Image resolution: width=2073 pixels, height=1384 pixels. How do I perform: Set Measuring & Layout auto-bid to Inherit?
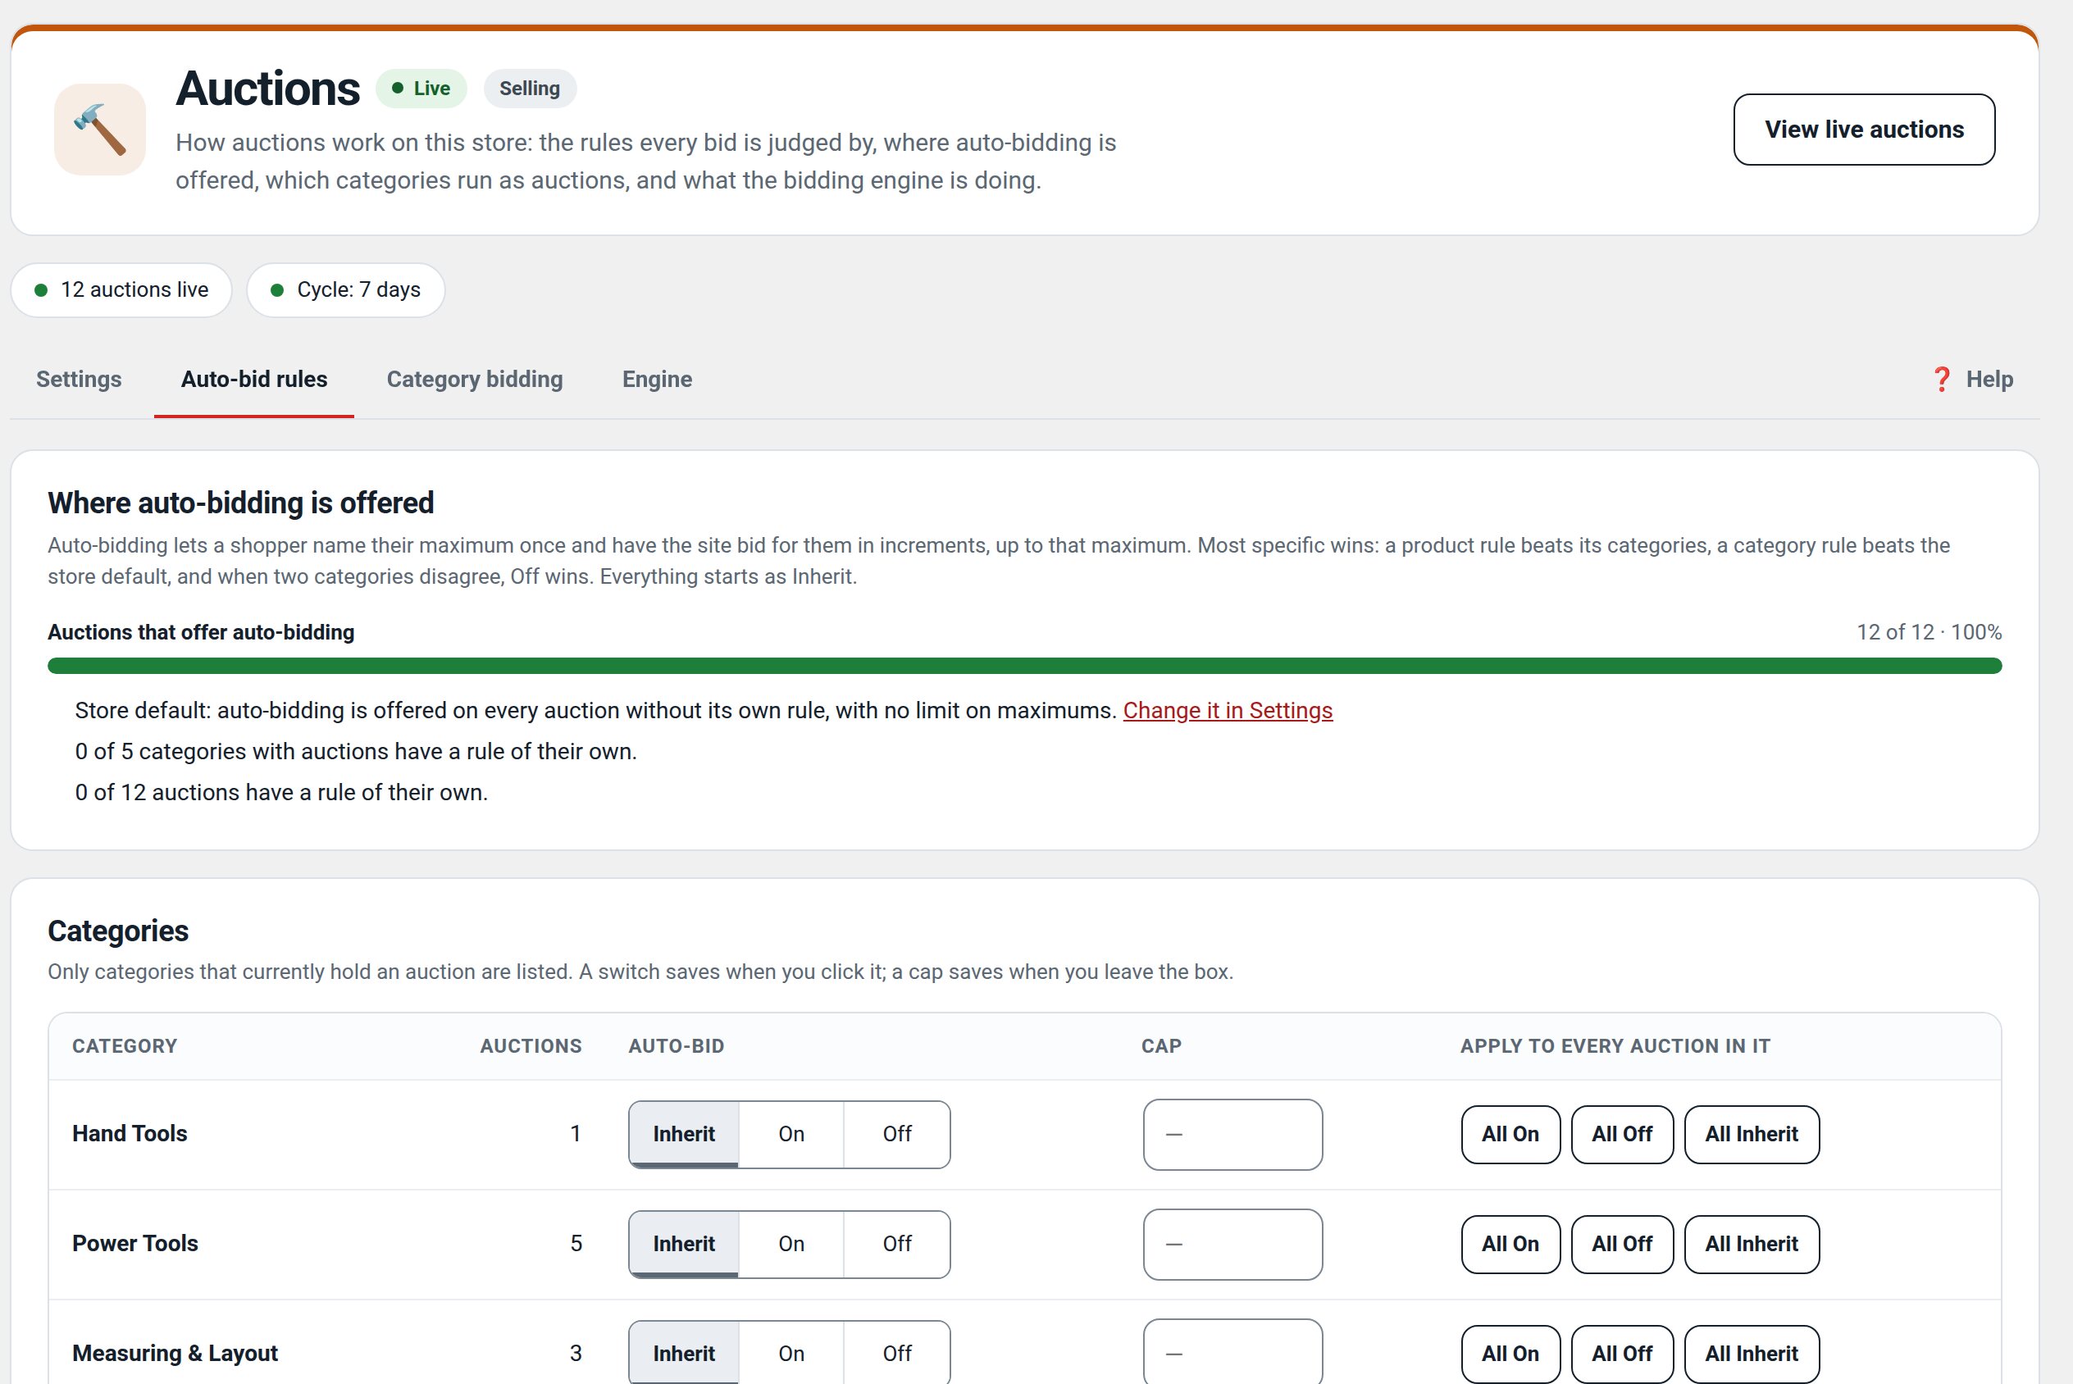684,1352
